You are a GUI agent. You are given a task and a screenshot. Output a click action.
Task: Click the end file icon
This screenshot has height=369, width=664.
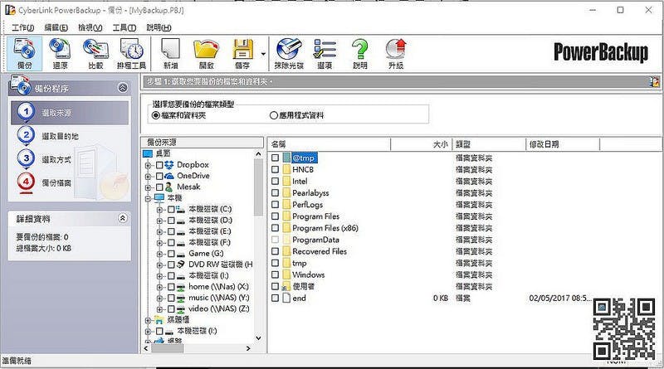pyautogui.click(x=286, y=298)
